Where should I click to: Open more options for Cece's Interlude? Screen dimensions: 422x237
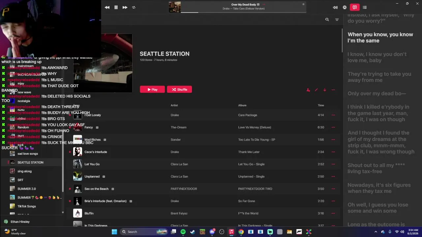tap(333, 152)
